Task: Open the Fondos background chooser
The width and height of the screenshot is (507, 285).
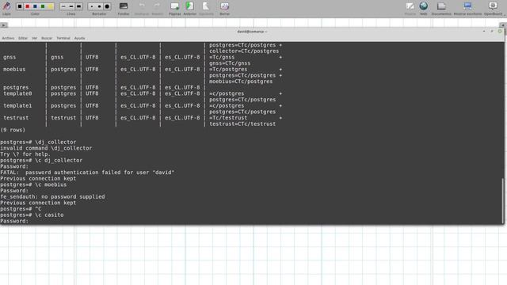Action: coord(124,8)
